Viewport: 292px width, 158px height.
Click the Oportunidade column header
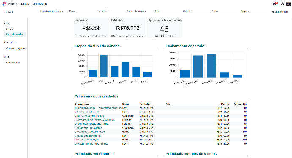click(x=82, y=104)
